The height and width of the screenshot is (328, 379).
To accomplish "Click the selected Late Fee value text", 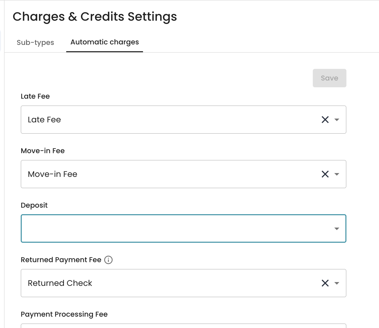I will [44, 120].
